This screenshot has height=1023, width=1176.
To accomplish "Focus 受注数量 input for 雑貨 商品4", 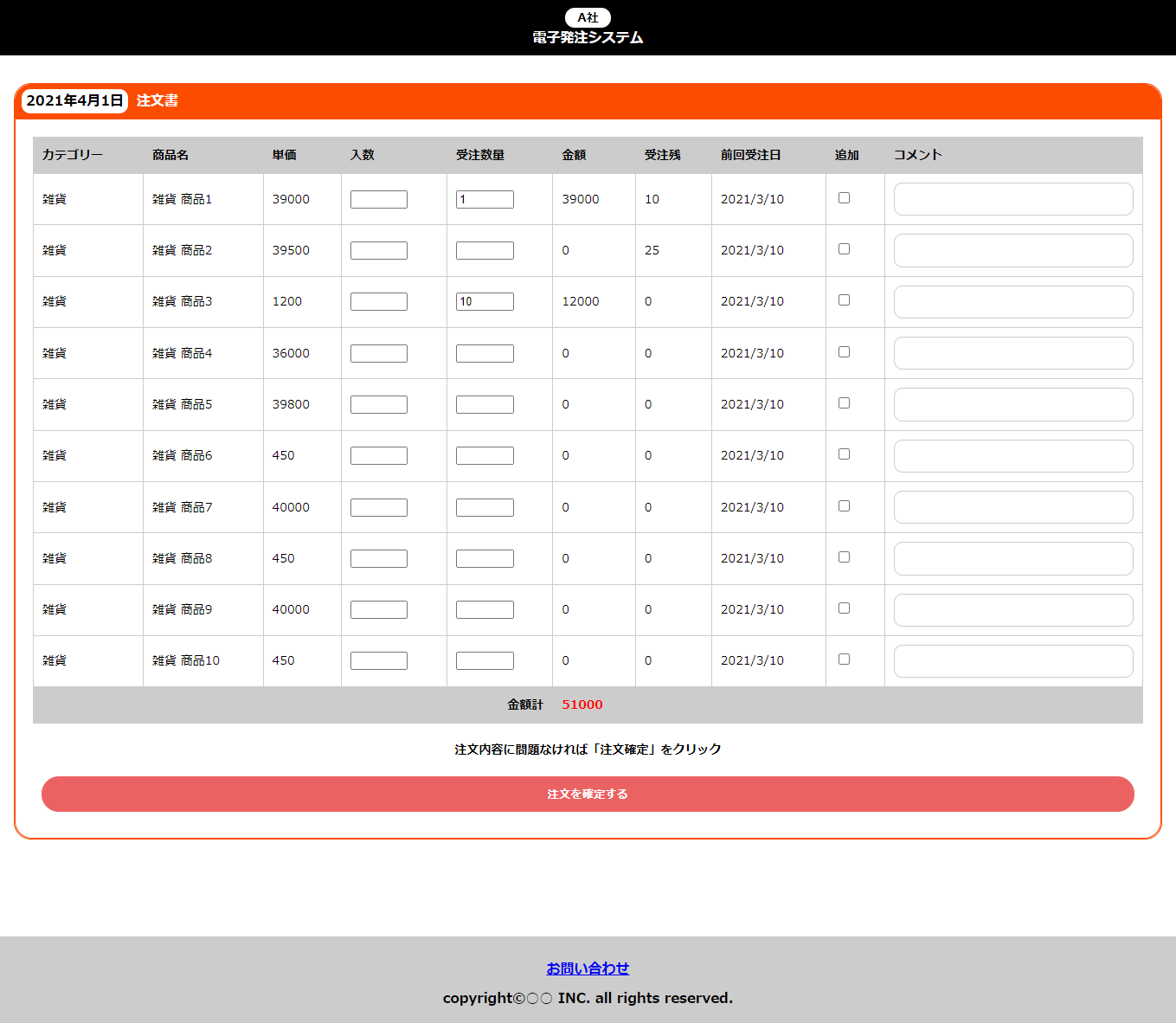I will pos(485,353).
